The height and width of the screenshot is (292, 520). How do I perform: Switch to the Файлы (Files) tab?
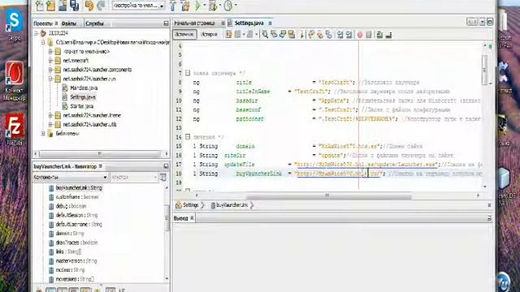point(69,24)
